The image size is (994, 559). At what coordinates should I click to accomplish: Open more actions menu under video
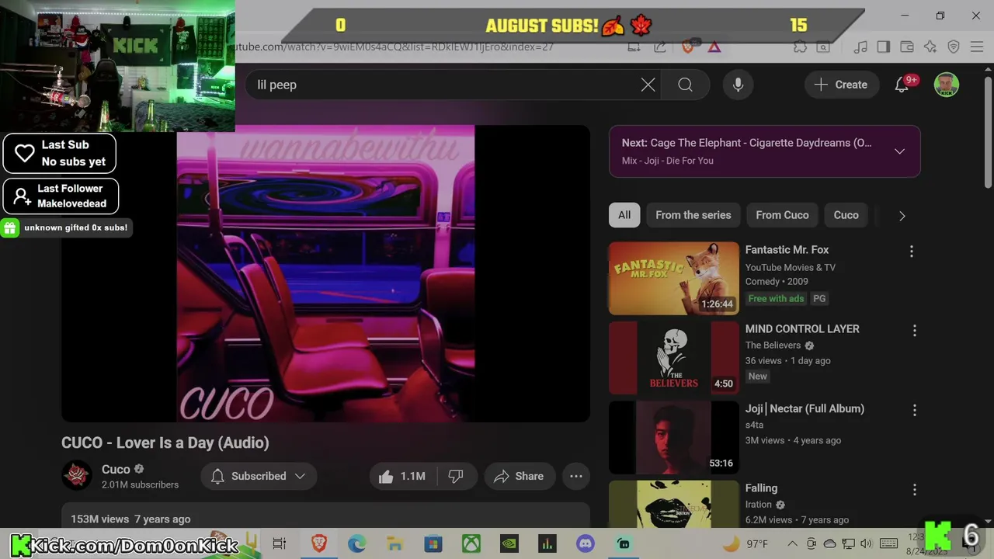coord(576,476)
